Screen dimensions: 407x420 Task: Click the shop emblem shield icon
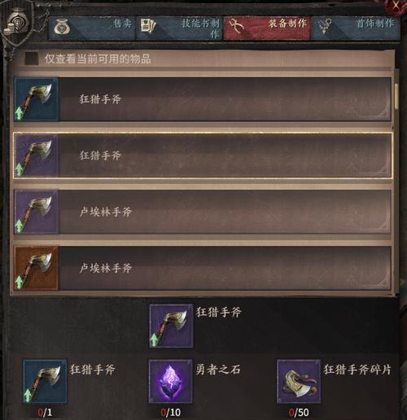18,26
